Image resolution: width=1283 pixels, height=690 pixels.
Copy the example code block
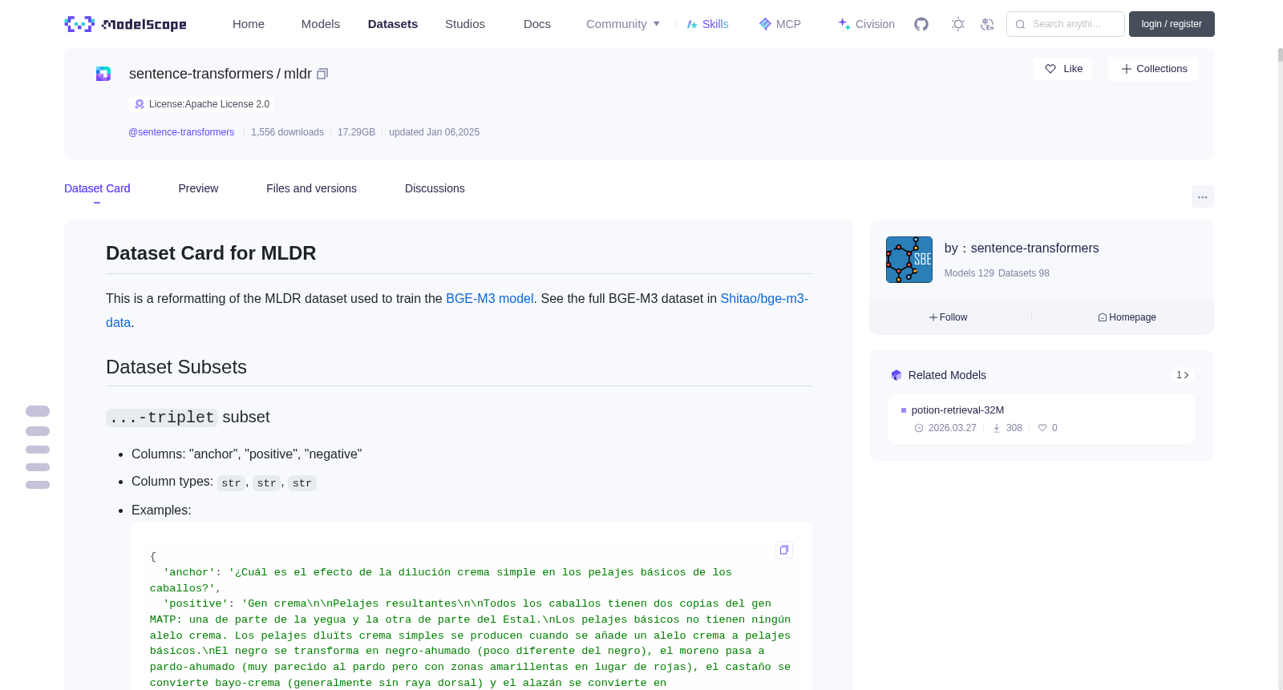784,550
